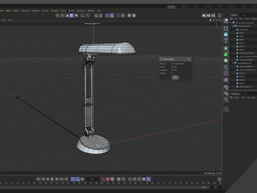Go to start of timeline
257x193 pixels.
click(x=38, y=179)
